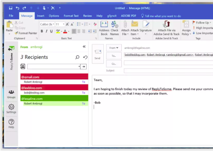
Task: Select the @lexblog.com domain header
Action: [54, 87]
